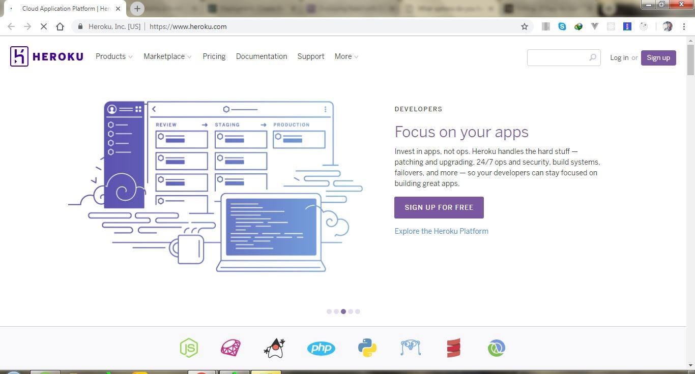This screenshot has height=374, width=695.
Task: Click the Python language icon
Action: [367, 348]
